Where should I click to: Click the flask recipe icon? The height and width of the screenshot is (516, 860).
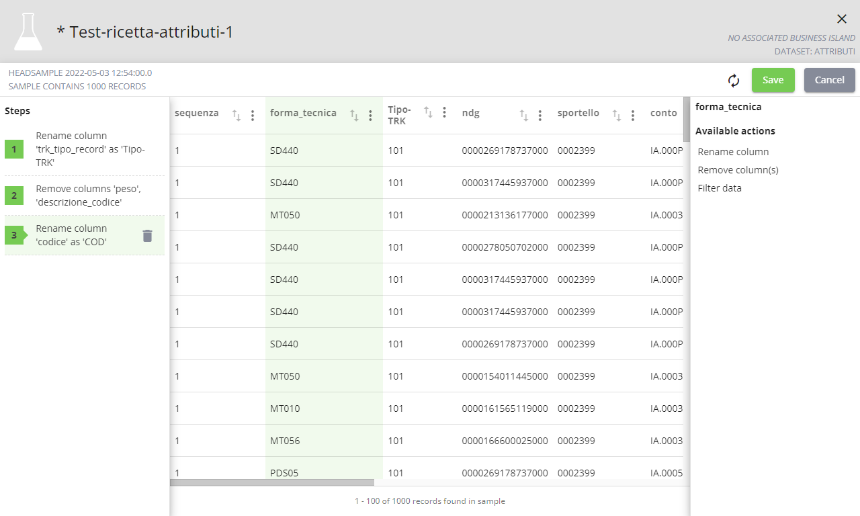pyautogui.click(x=28, y=32)
